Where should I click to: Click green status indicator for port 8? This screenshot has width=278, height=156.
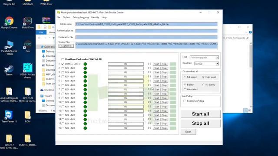pyautogui.click(x=85, y=94)
